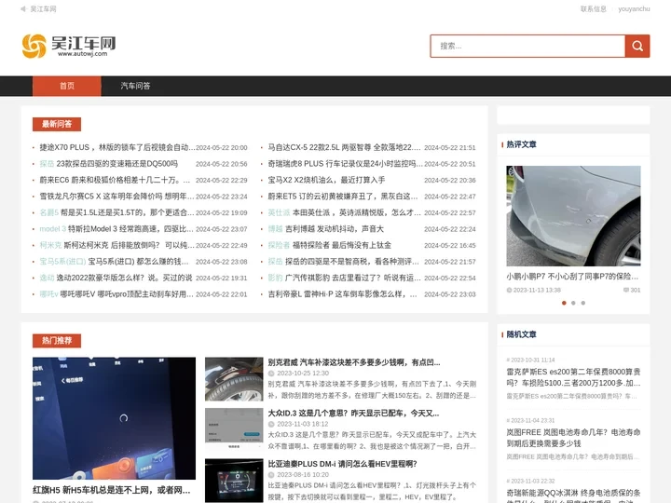Click the speaker announcement icon at top left
This screenshot has height=503, width=671.
tap(23, 9)
